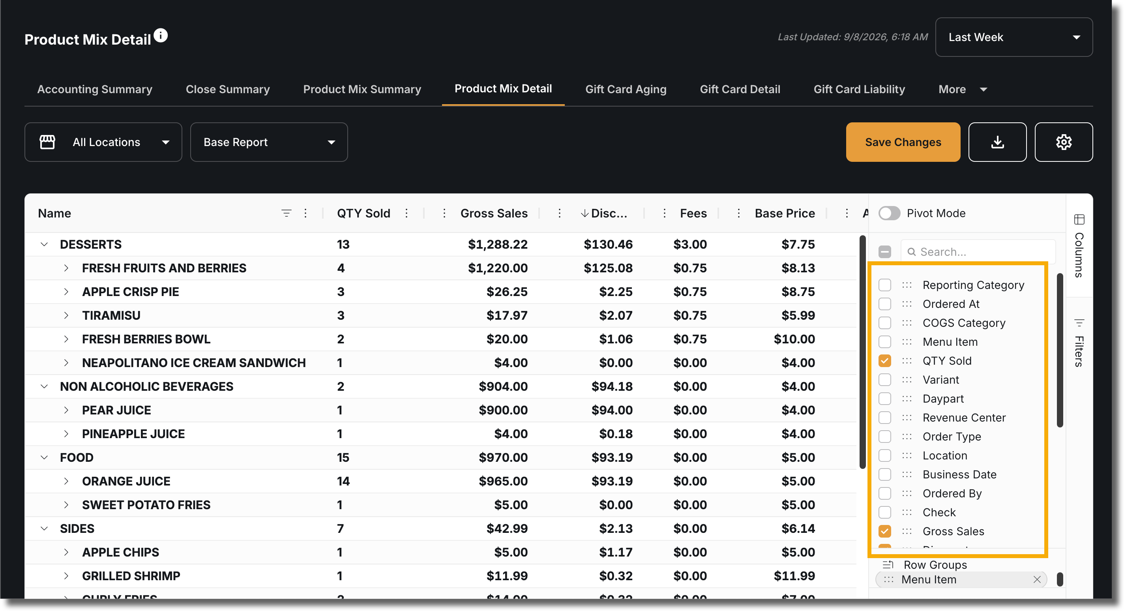This screenshot has height=611, width=1124.
Task: Sort by the QTY Sold column header
Action: pos(363,213)
